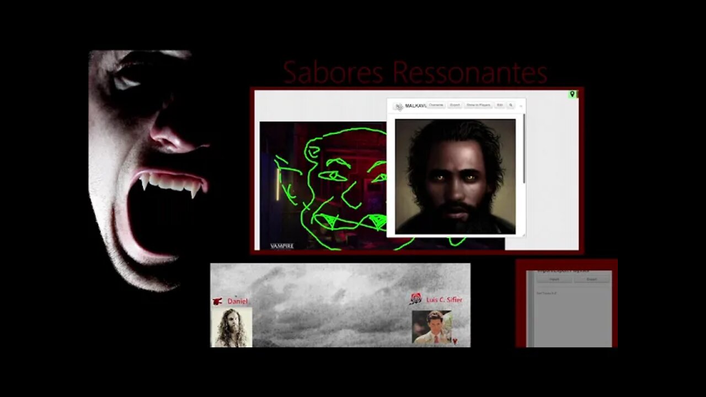
Task: Click the Import button in side panel
Action: pyautogui.click(x=554, y=279)
